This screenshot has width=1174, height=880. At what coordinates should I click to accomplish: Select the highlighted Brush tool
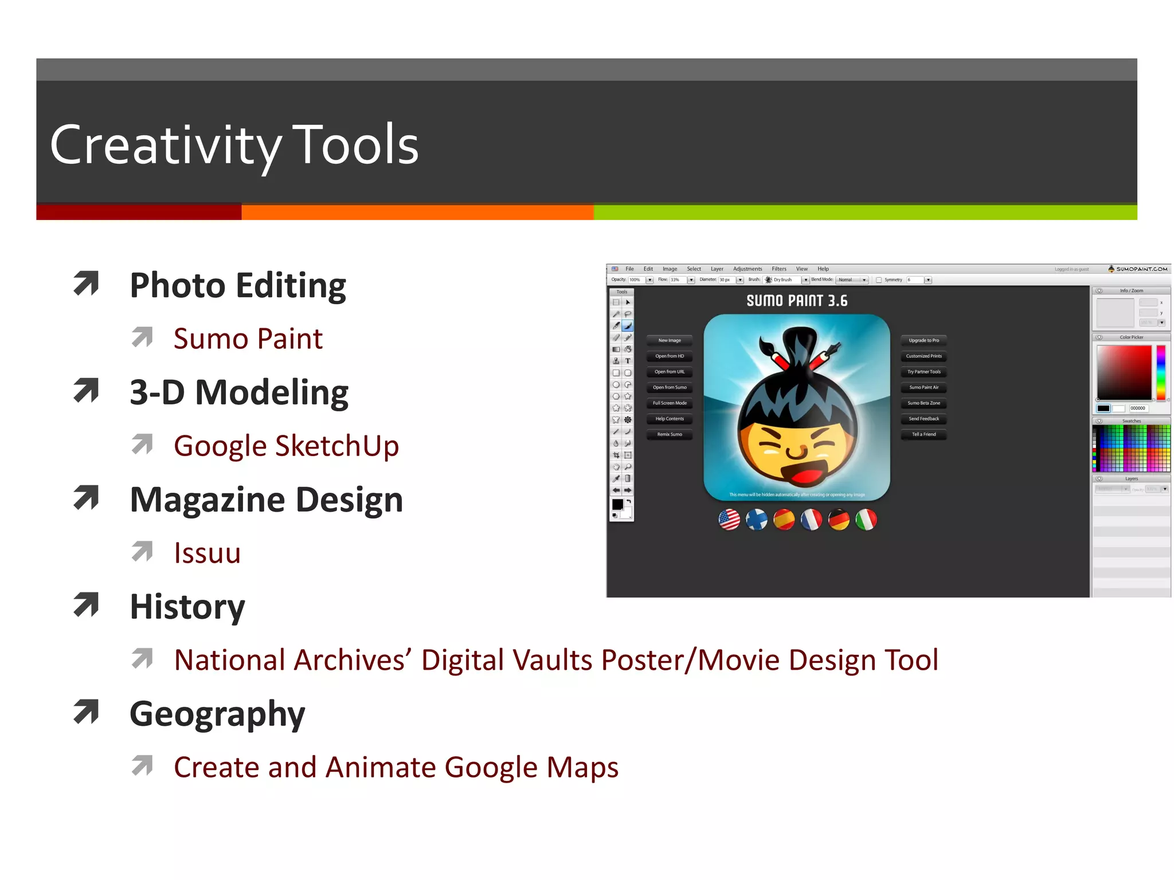point(628,325)
